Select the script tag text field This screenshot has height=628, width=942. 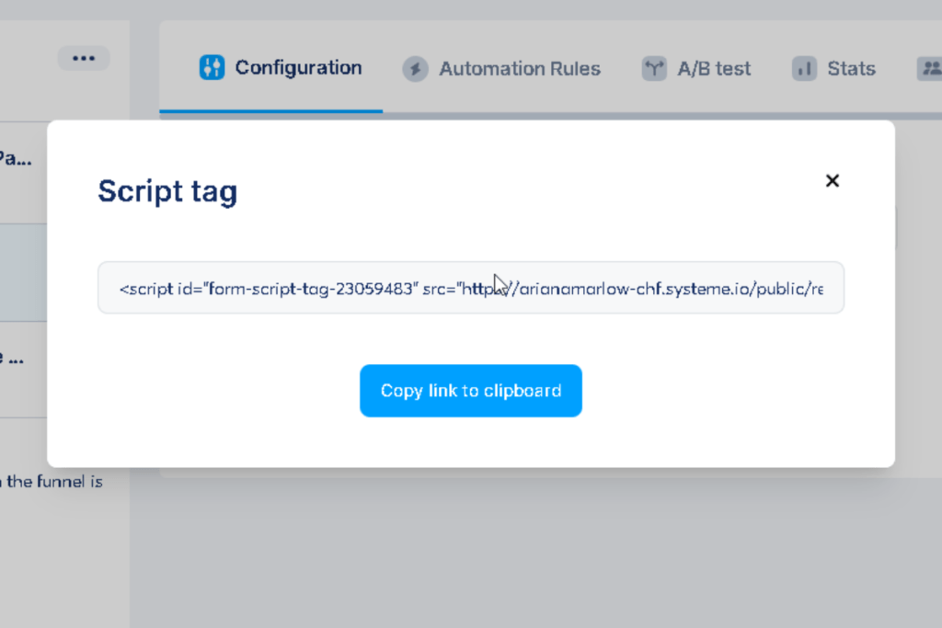(471, 288)
